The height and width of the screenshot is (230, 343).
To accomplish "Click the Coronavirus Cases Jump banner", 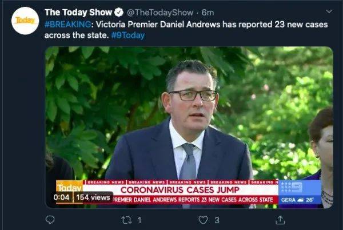I will click(x=180, y=190).
